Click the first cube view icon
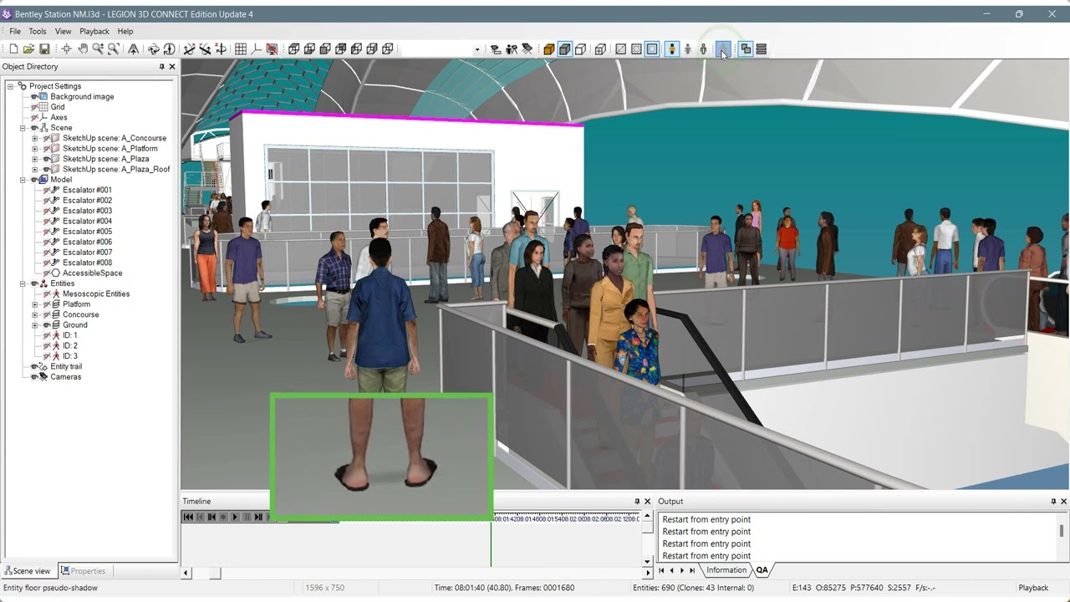Viewport: 1070px width, 602px height. pyautogui.click(x=294, y=49)
